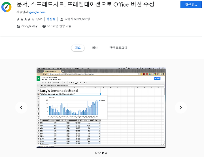Click the blue 확인 중... button
This screenshot has width=204, height=157.
click(191, 5)
